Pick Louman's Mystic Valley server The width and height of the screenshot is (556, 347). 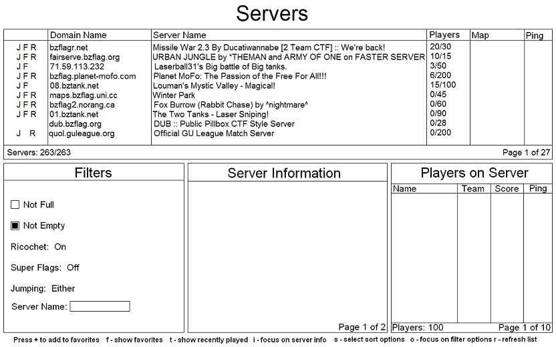click(x=219, y=85)
